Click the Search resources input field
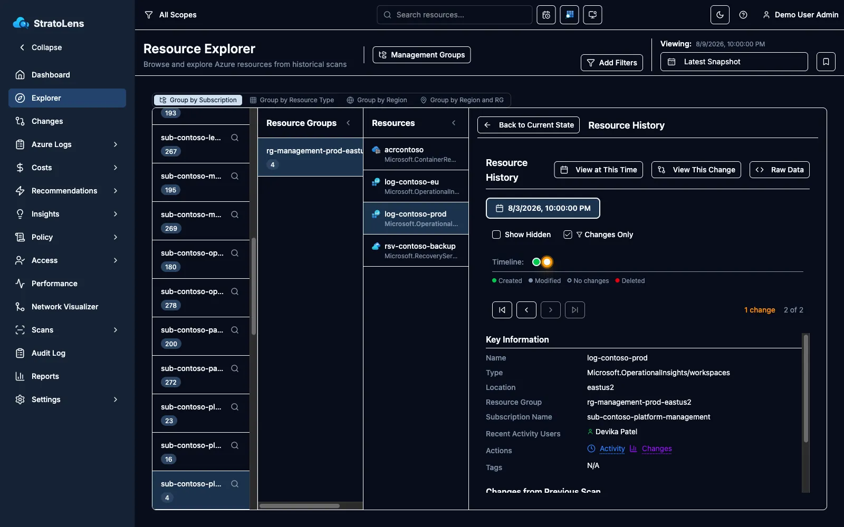The height and width of the screenshot is (527, 844). pos(454,15)
